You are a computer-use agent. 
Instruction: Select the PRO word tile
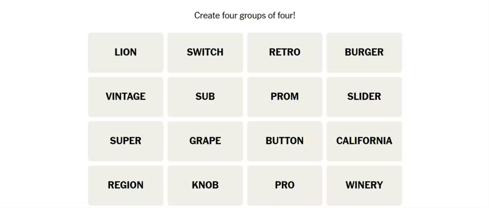click(x=285, y=186)
